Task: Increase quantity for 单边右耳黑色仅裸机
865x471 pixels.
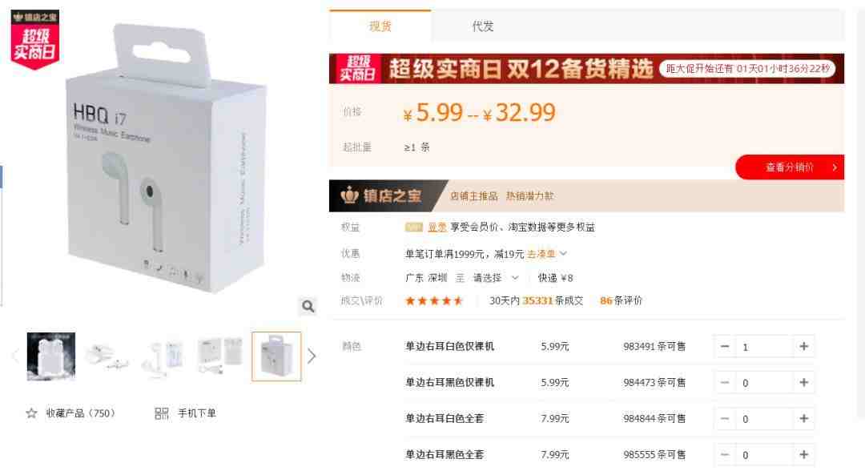Action: (804, 382)
